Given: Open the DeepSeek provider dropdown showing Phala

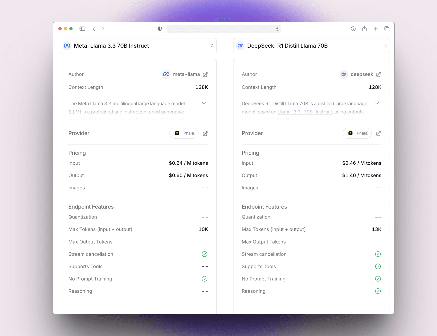Looking at the screenshot, I should tap(357, 133).
